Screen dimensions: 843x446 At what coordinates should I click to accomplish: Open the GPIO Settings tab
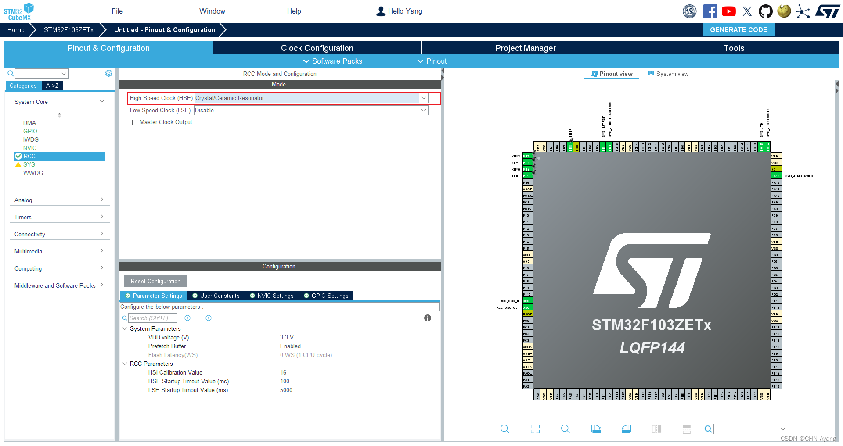[326, 296]
